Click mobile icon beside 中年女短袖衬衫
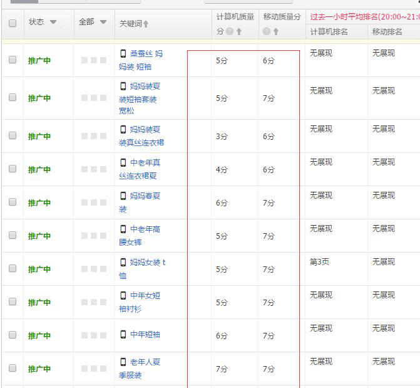 coord(123,295)
